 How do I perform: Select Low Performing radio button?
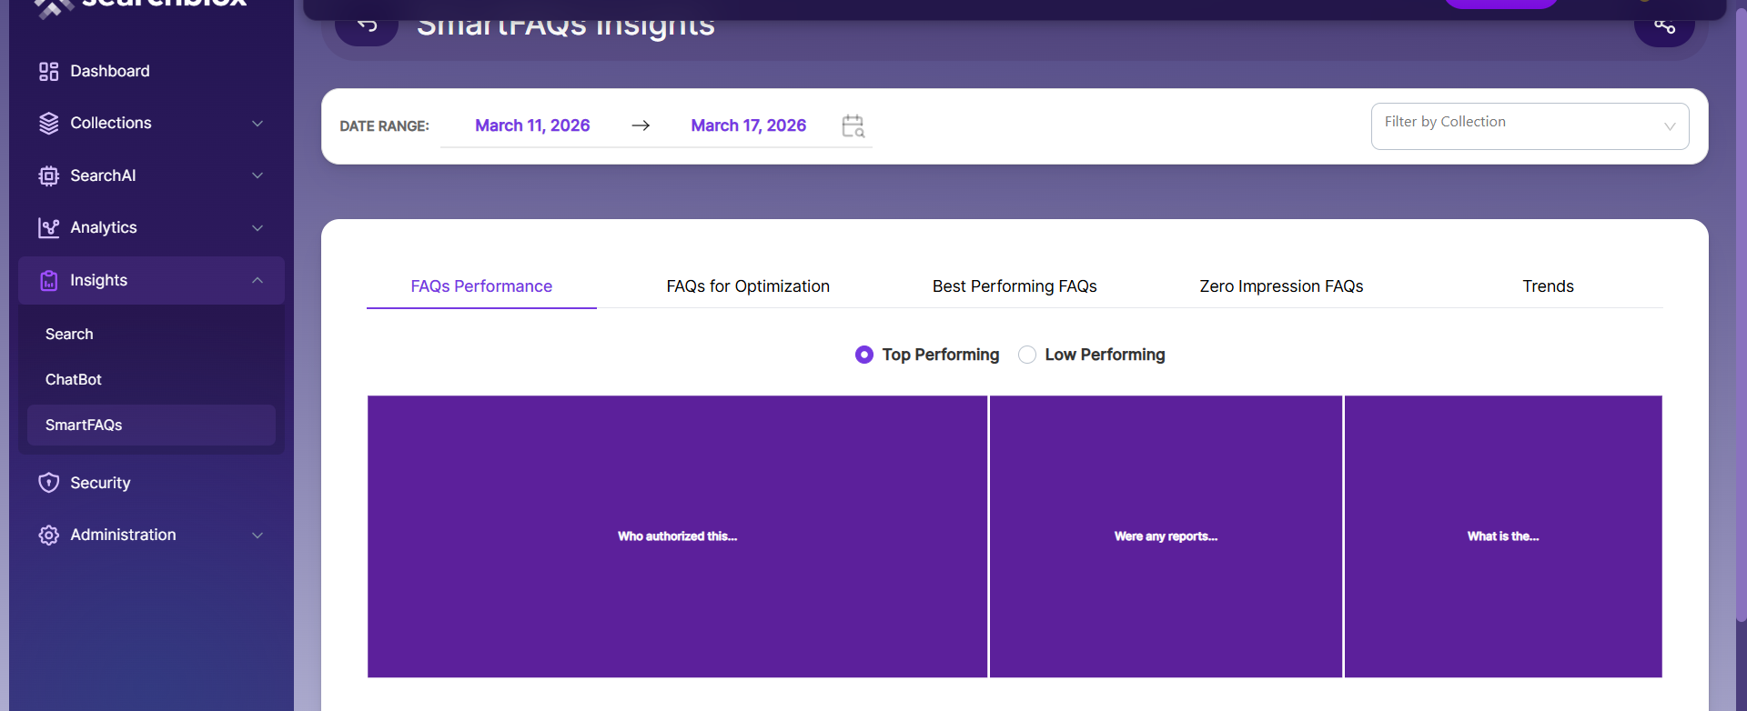tap(1027, 355)
